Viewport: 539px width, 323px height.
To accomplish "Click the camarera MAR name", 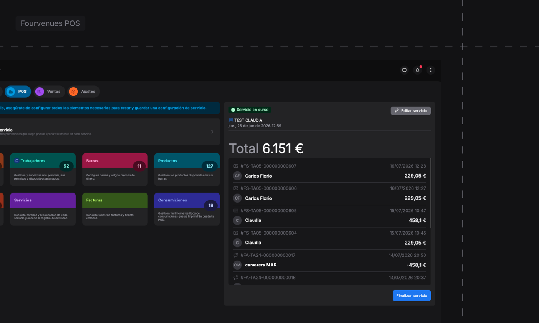I will coord(261,265).
